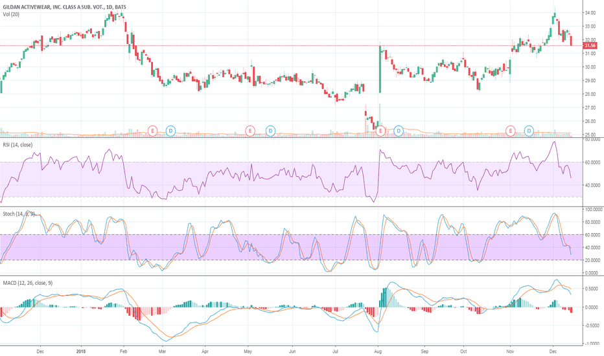Click the Feb label on the time axis

123,351
